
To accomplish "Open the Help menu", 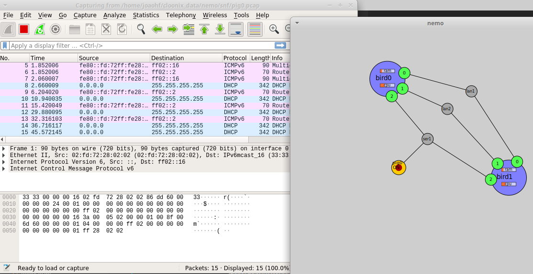I will 262,15.
